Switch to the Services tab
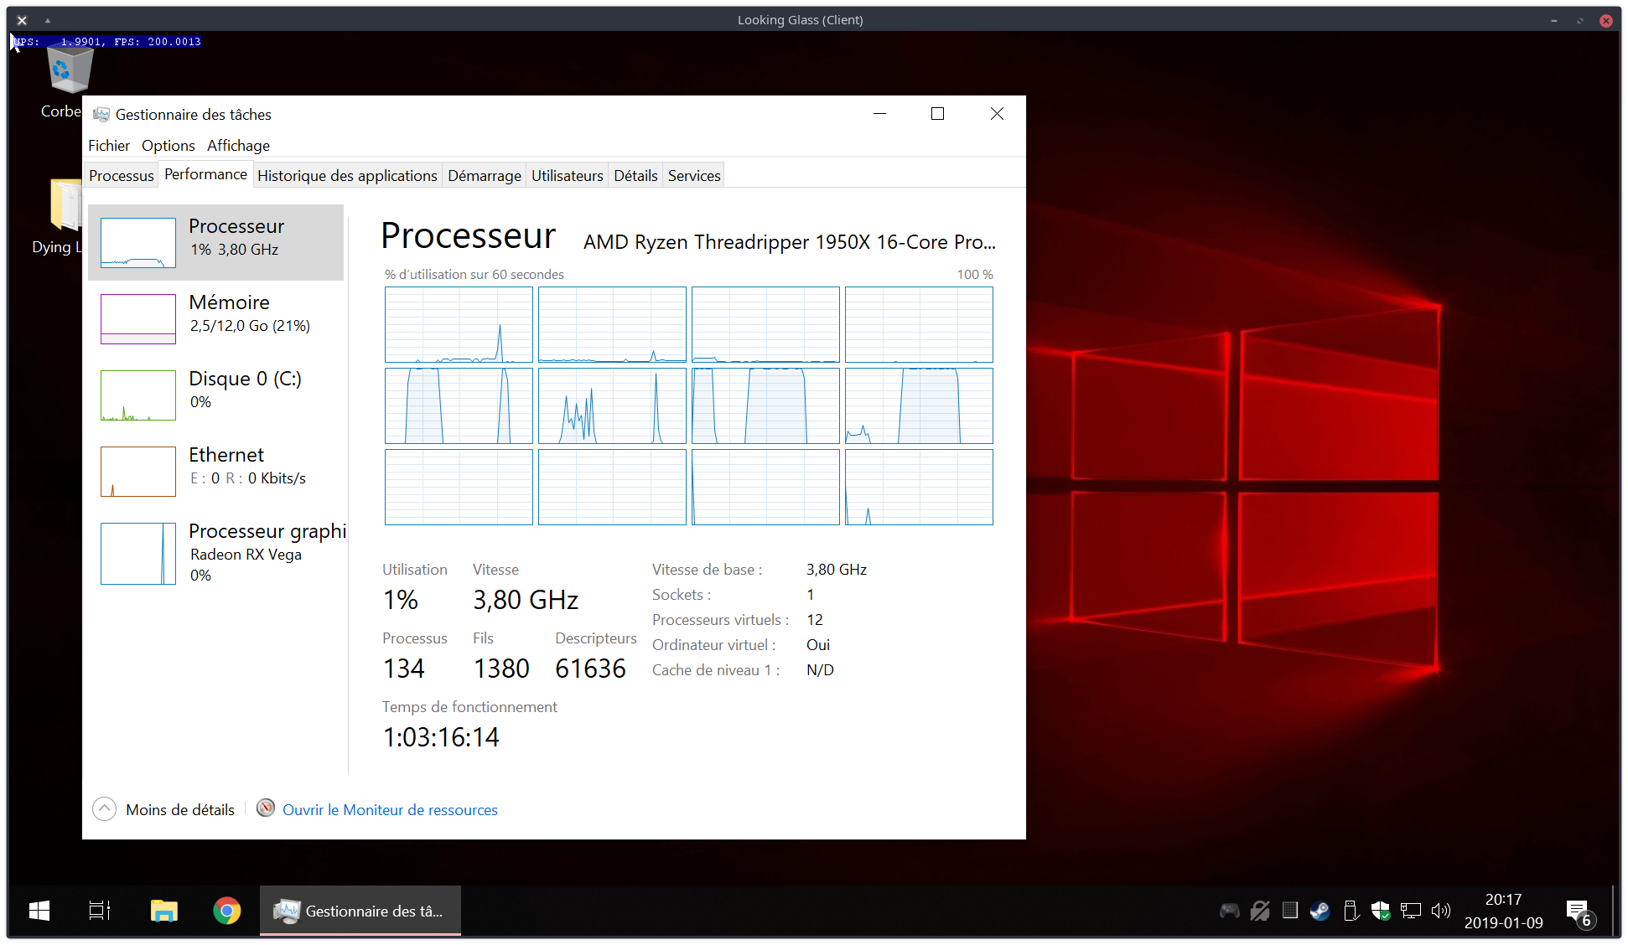Viewport: 1628px width, 945px height. (694, 176)
